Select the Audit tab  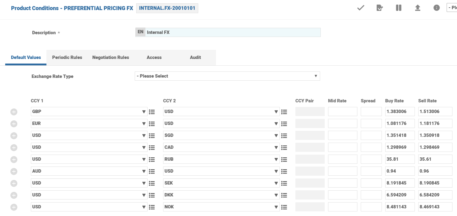pos(196,57)
